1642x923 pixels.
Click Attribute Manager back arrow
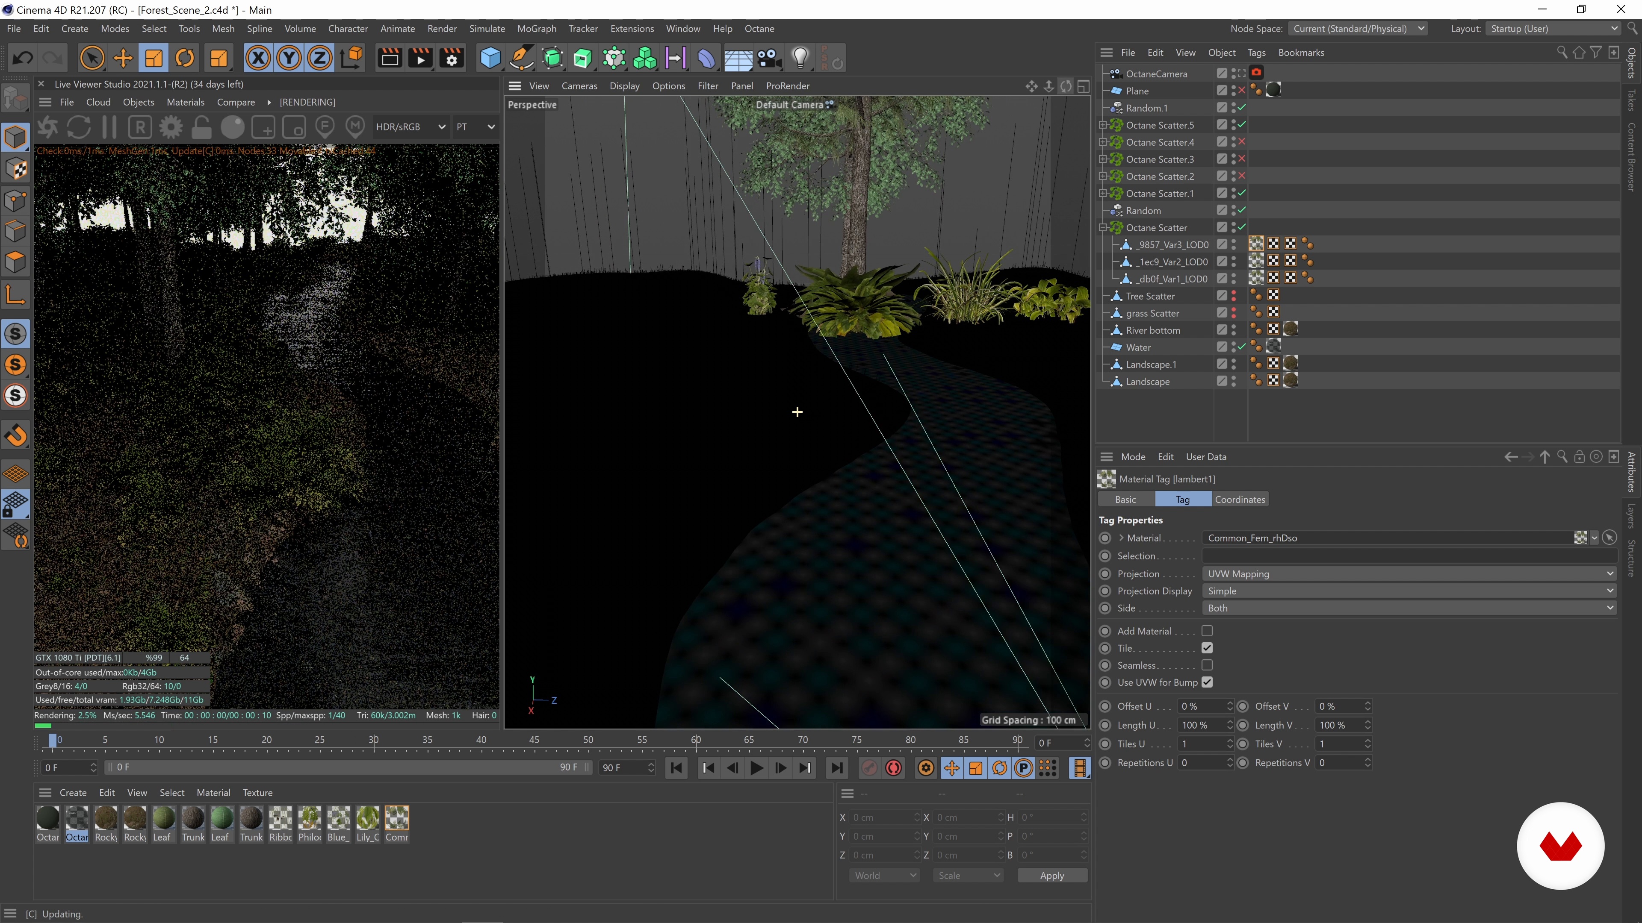pos(1510,457)
